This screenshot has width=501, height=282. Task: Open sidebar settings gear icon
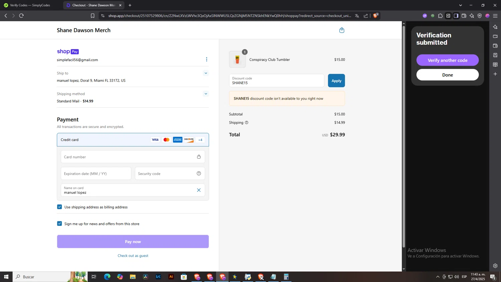tap(495, 266)
